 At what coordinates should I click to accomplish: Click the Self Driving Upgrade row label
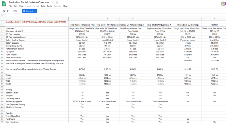(14, 102)
